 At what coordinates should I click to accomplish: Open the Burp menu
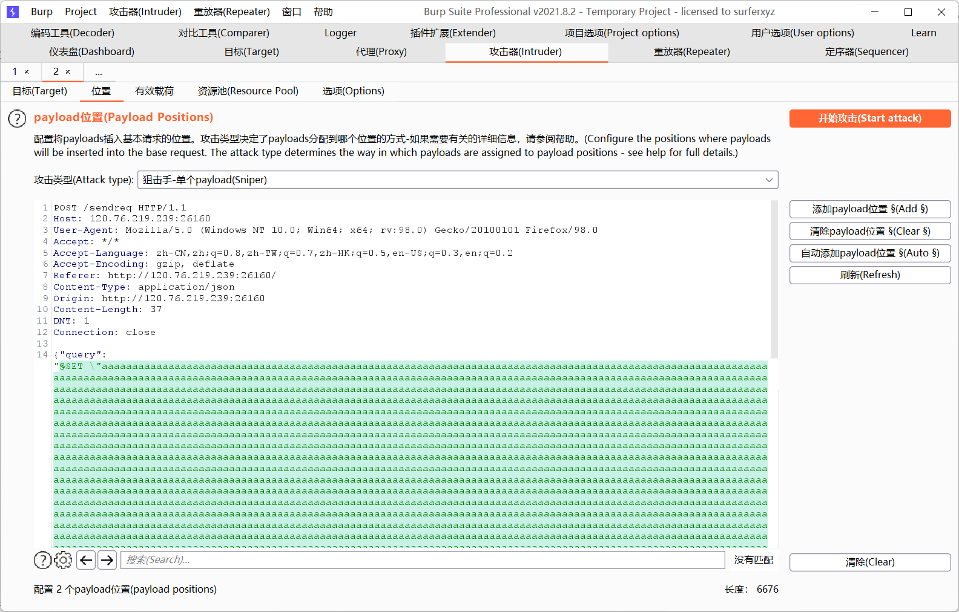[42, 11]
